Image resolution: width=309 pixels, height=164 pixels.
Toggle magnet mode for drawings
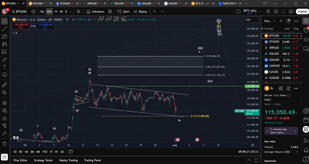coord(4,103)
